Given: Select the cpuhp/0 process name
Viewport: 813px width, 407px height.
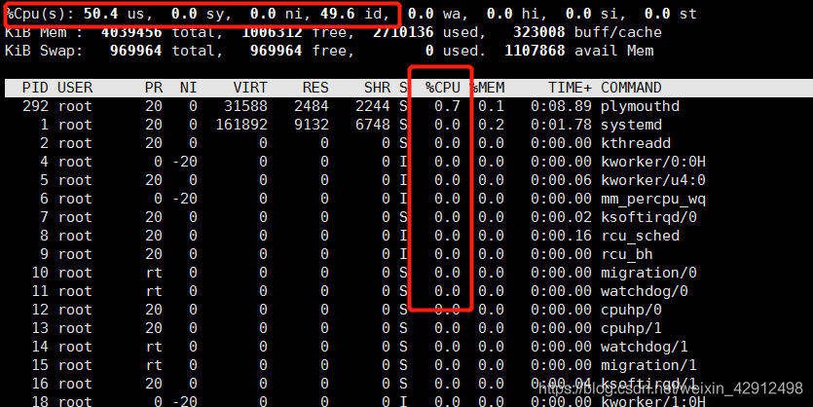Looking at the screenshot, I should tap(631, 310).
